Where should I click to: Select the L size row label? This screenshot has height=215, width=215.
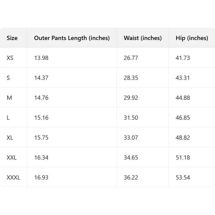click(8, 118)
